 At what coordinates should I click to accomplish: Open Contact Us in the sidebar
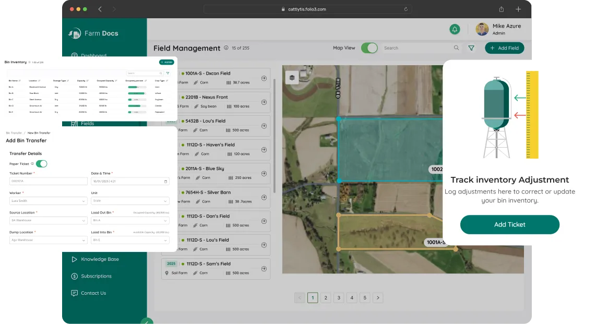tap(93, 293)
